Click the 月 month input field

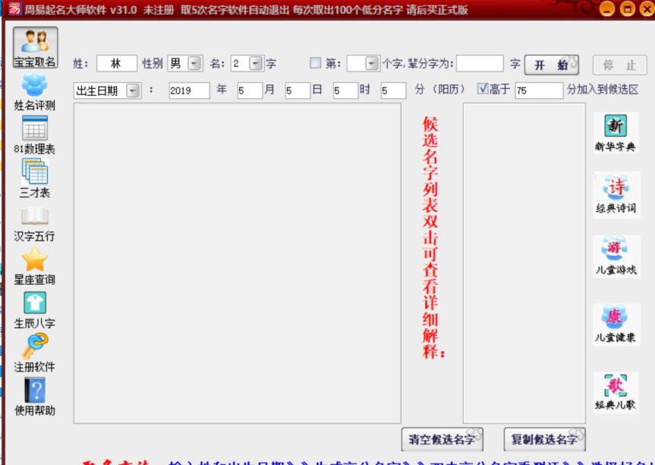point(250,90)
